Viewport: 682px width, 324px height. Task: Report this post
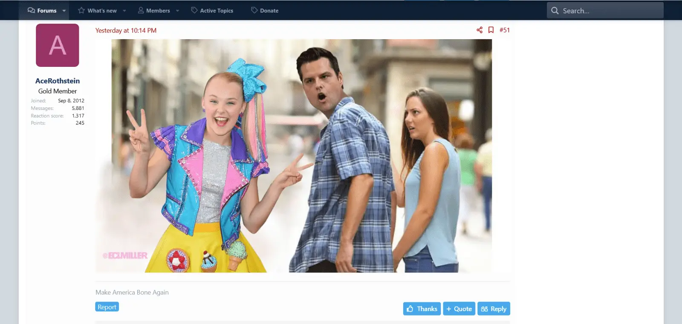point(107,307)
